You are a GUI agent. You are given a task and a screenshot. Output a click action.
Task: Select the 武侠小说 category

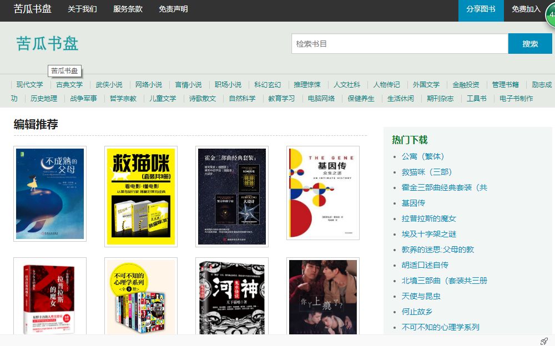pos(109,84)
